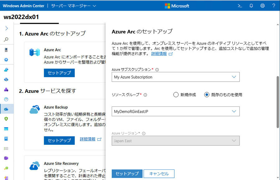
Task: Open the green list events tool icon
Action: click(x=6, y=149)
